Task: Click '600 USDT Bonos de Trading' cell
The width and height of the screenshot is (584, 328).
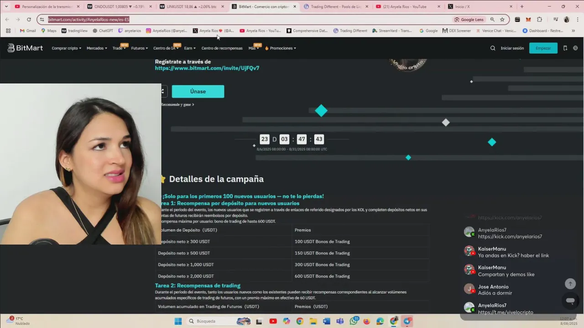Action: click(322, 276)
